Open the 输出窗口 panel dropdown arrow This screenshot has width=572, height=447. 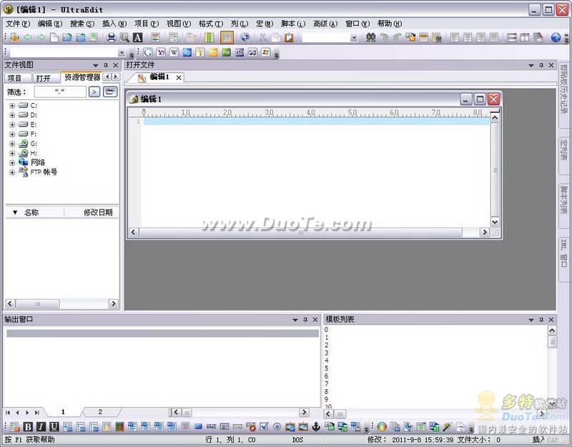pyautogui.click(x=295, y=320)
